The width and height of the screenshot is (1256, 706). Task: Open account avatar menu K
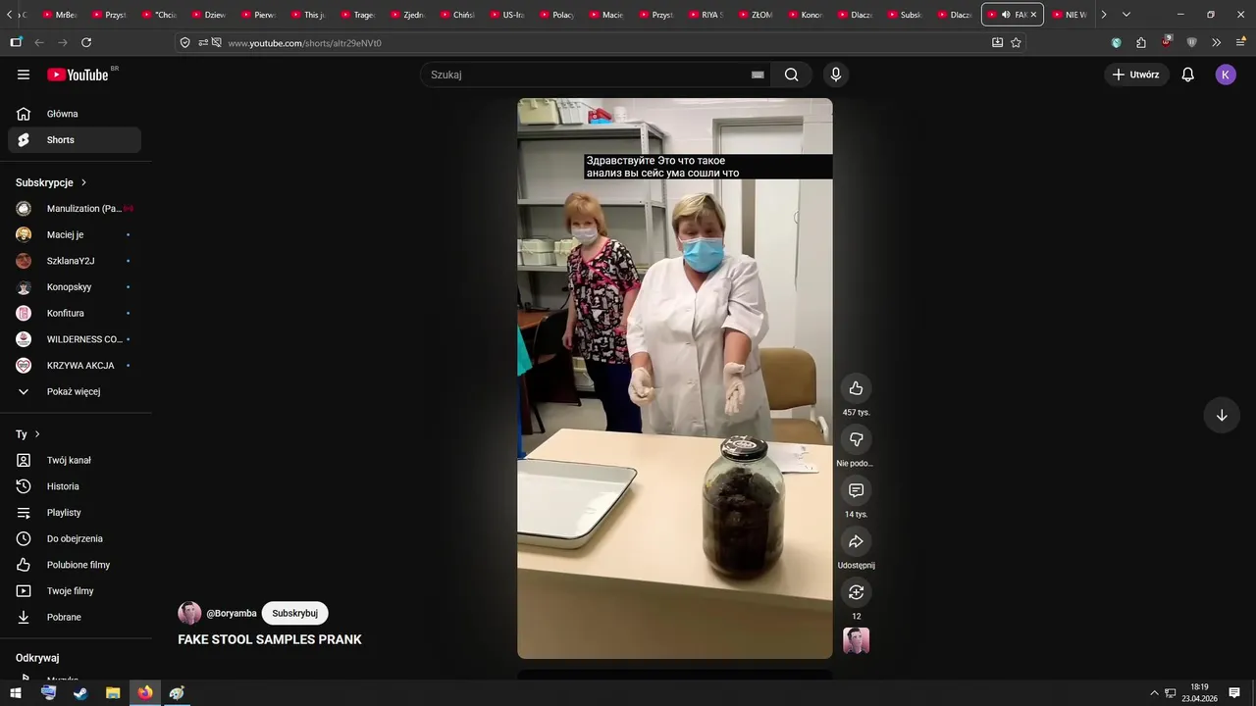1226,75
